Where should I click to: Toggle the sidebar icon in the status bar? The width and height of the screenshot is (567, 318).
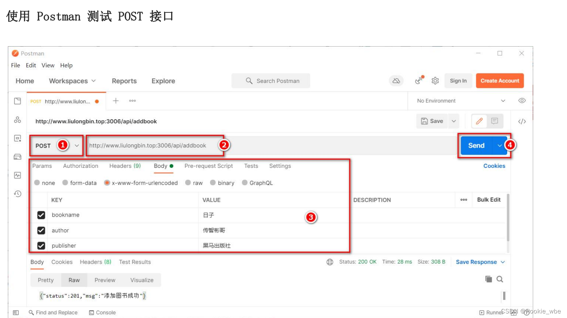(16, 313)
